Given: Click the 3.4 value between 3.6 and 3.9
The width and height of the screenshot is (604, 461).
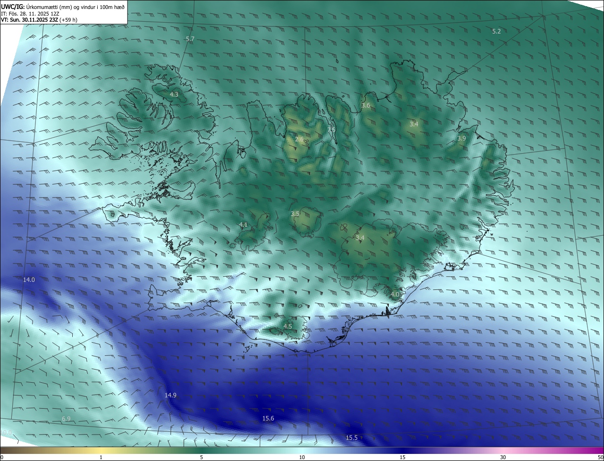Looking at the screenshot, I should [414, 124].
